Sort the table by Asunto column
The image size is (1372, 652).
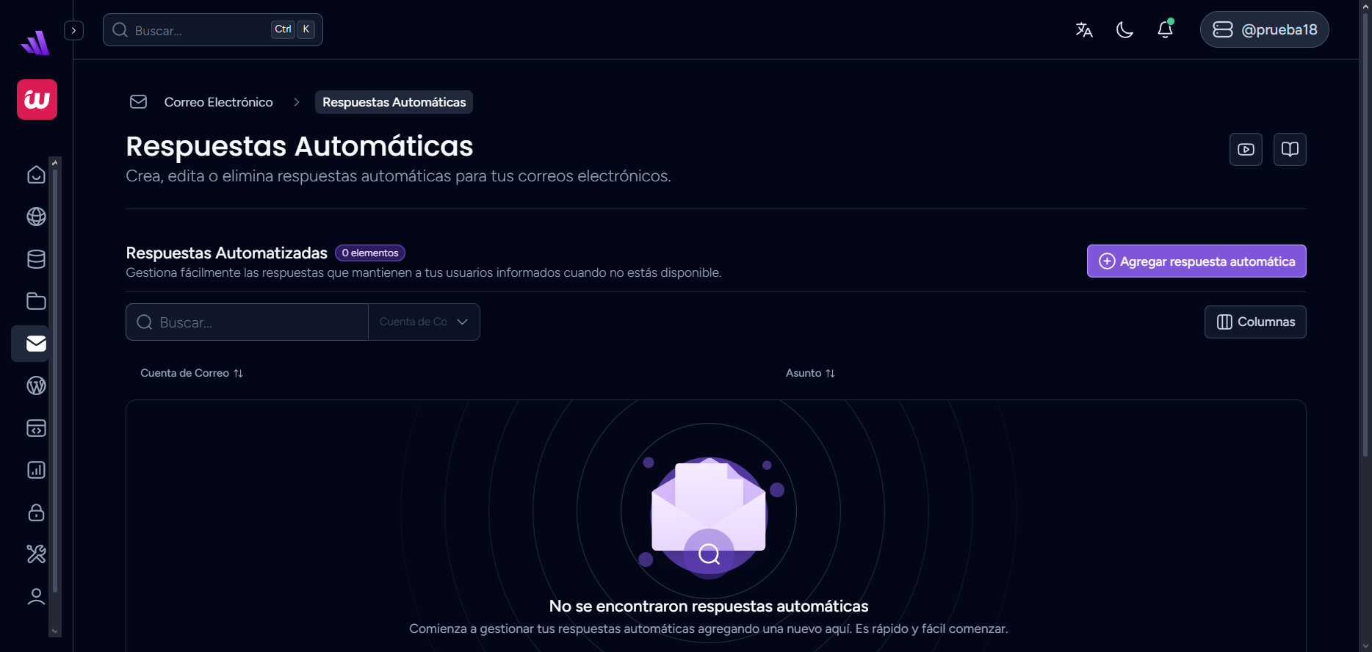tap(809, 373)
